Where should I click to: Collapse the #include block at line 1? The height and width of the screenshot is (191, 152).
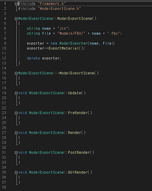(x=16, y=4)
